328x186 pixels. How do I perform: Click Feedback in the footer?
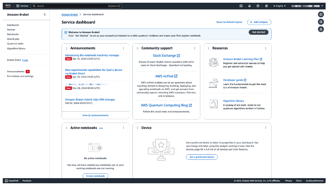[27, 181]
